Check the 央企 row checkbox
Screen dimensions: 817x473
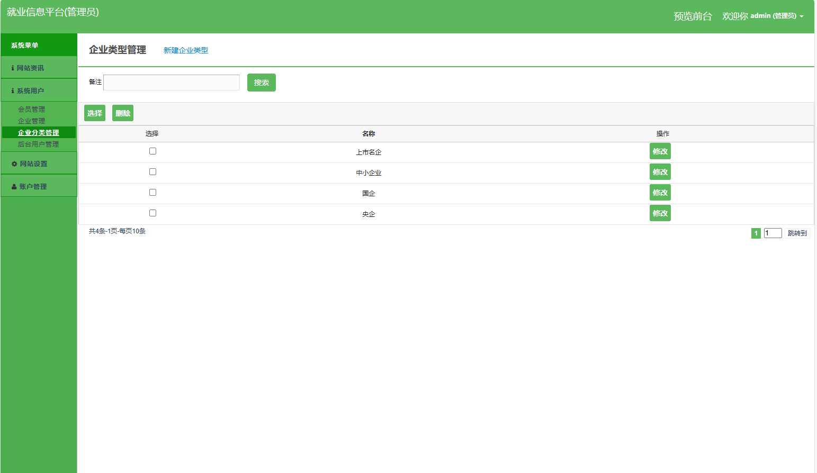pos(152,213)
